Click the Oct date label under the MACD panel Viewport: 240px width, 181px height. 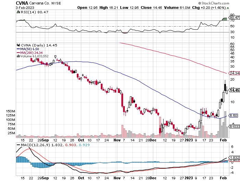coord(81,178)
